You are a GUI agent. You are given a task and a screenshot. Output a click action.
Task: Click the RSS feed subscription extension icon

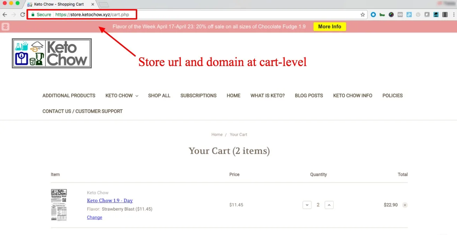409,15
